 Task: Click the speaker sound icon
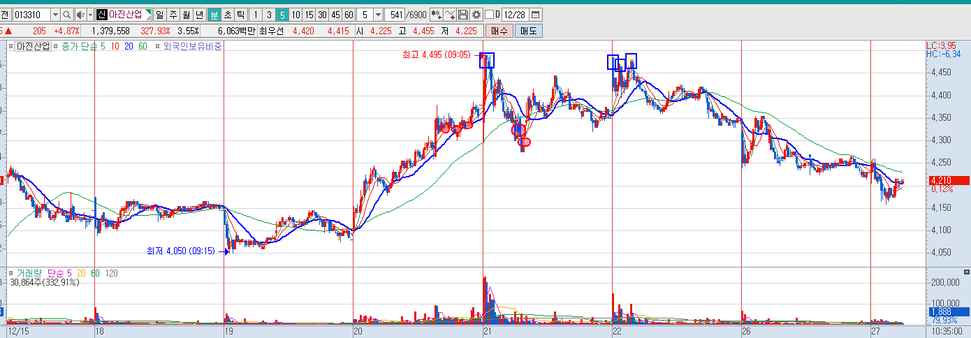pos(80,15)
